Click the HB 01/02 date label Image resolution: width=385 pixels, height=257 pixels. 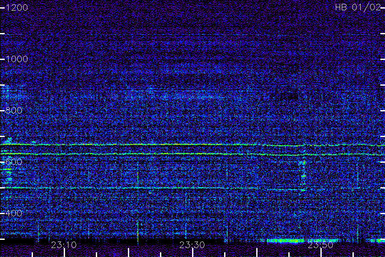click(358, 7)
